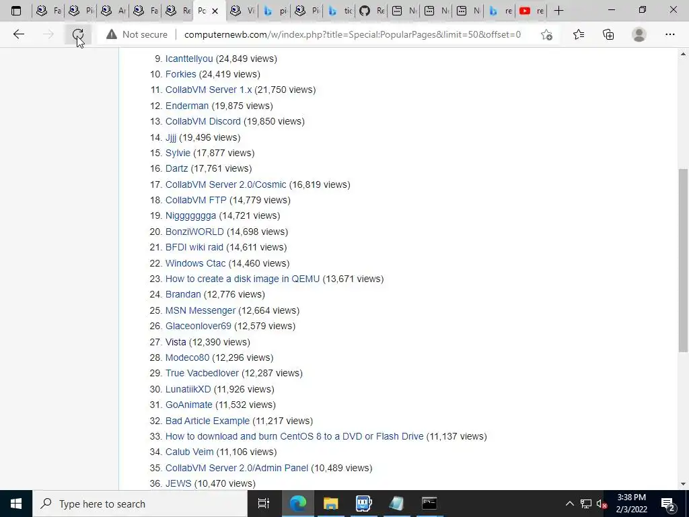
Task: Click the taskbar 'Type here to search' box
Action: coord(140,504)
